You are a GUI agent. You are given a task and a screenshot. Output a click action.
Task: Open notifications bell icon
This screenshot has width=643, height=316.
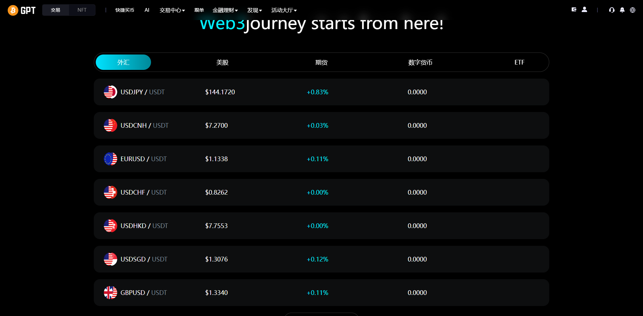pos(622,10)
